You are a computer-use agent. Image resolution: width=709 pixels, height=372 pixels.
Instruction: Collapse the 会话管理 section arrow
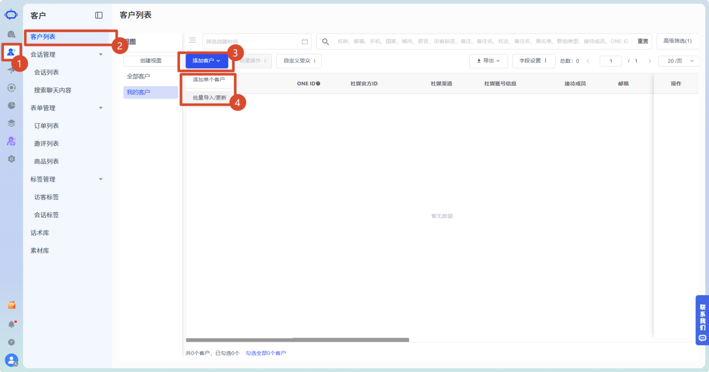point(101,55)
